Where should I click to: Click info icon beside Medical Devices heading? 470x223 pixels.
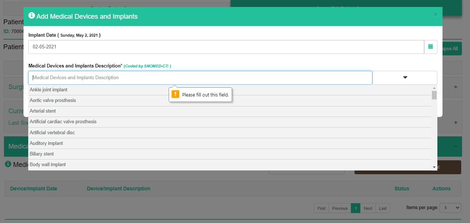8,164
